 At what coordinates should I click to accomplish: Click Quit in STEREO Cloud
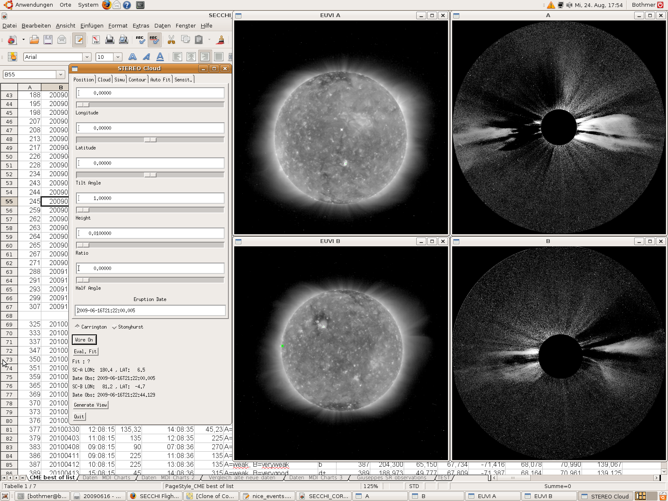pos(79,417)
